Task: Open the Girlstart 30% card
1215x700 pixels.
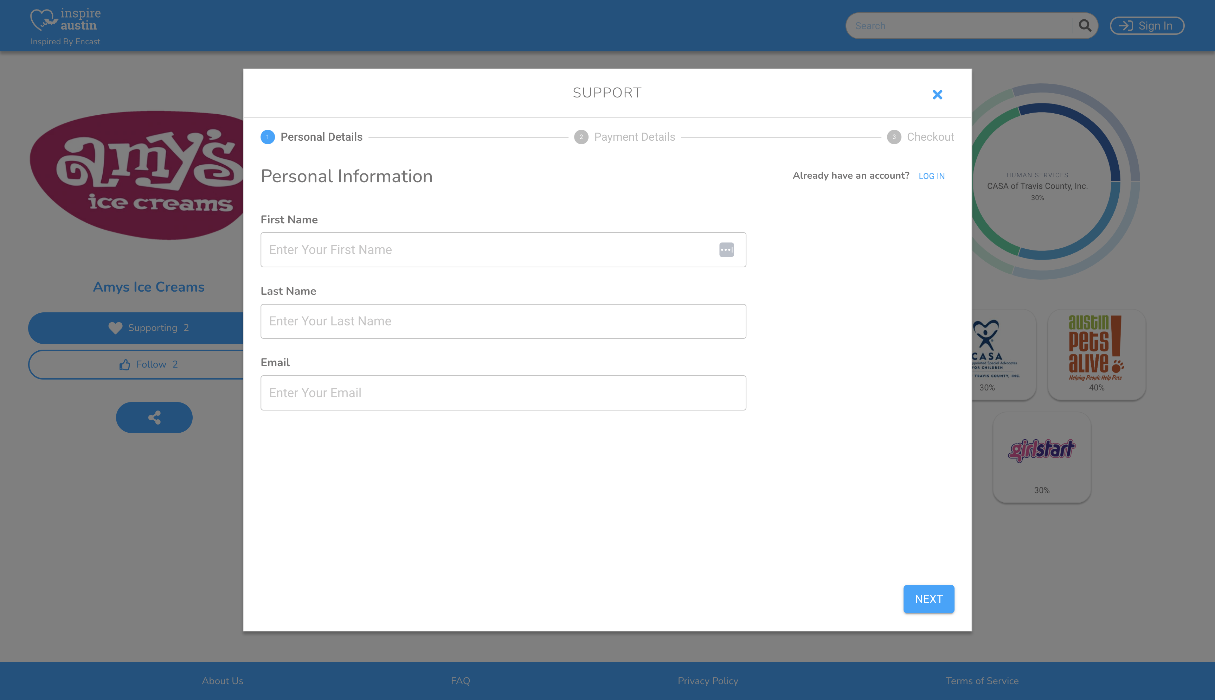Action: 1042,457
